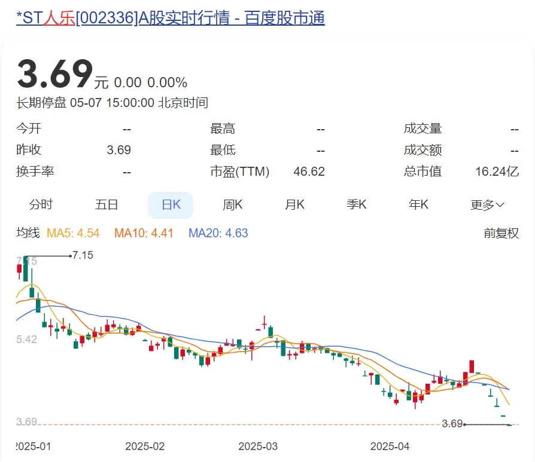Click the 均线 label

coord(28,233)
